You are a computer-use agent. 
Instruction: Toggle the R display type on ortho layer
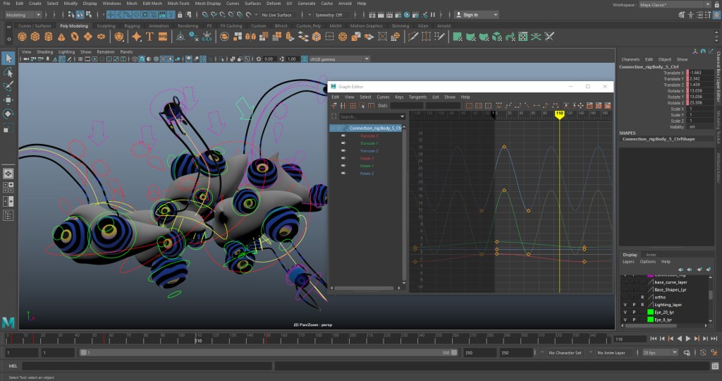point(642,297)
